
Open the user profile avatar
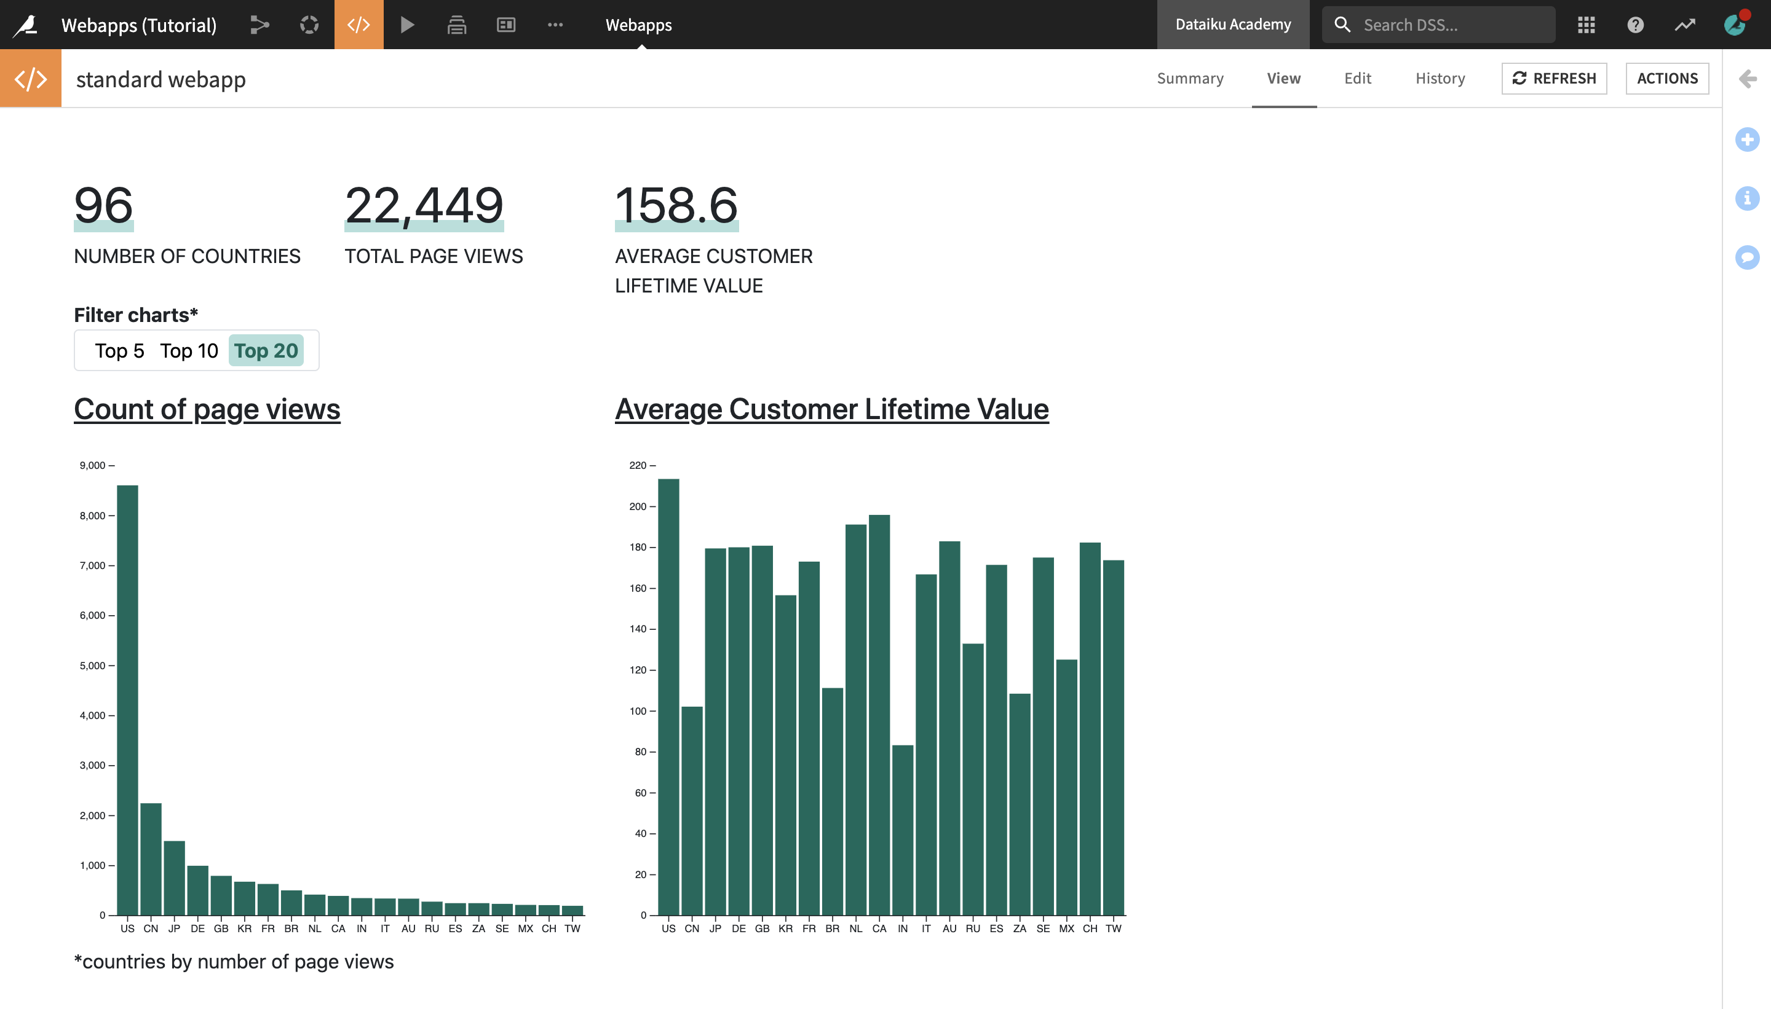pos(1735,25)
